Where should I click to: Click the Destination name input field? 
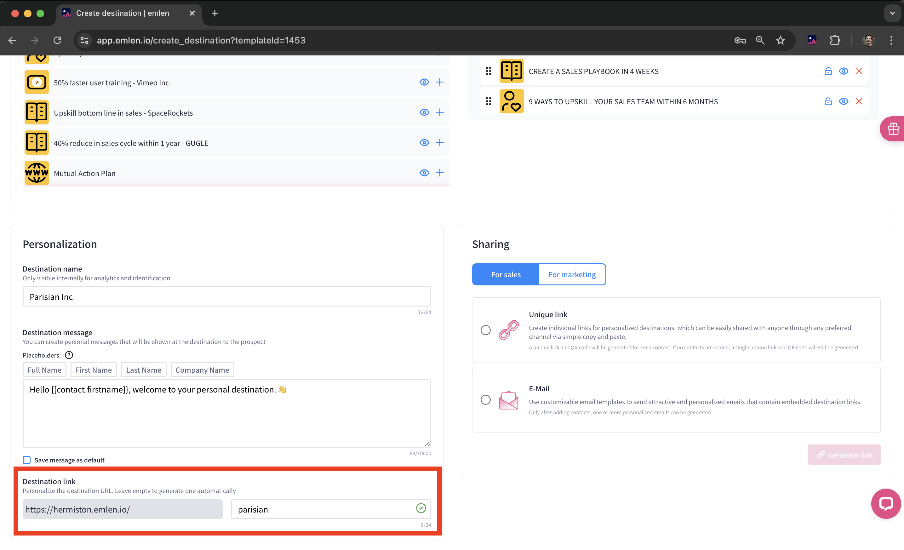pyautogui.click(x=226, y=296)
